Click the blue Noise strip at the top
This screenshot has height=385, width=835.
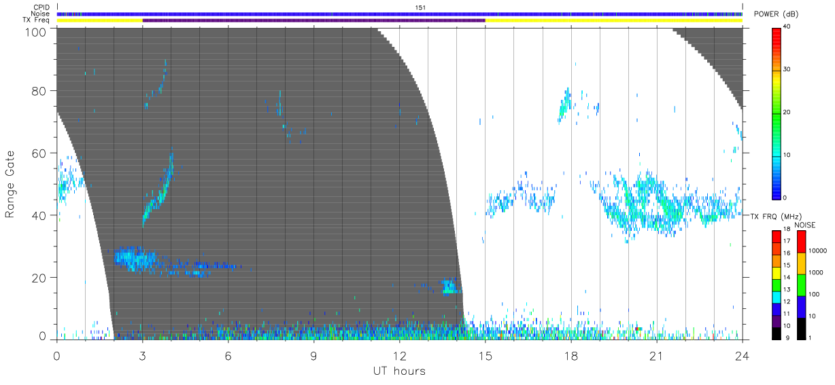point(399,14)
